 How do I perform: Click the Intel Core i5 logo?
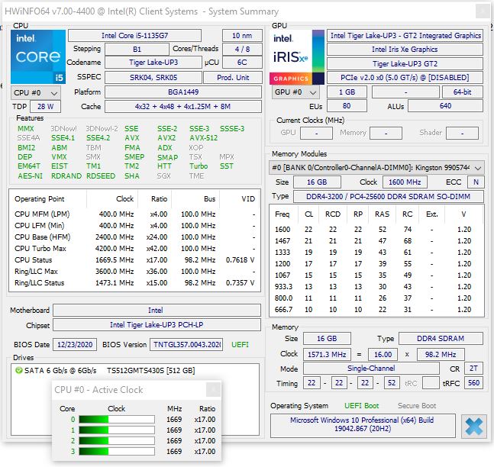[38, 56]
